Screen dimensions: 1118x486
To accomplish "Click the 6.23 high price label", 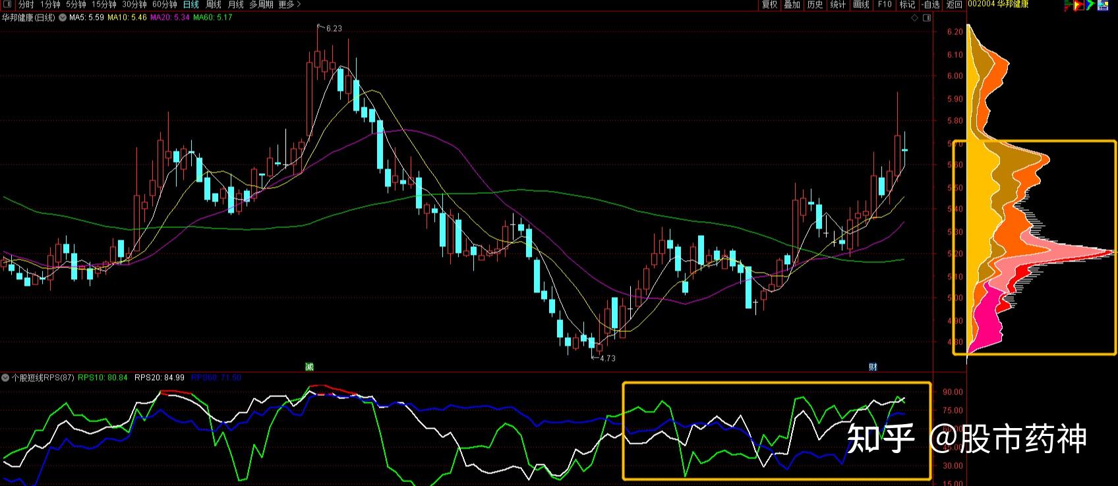I will click(334, 28).
